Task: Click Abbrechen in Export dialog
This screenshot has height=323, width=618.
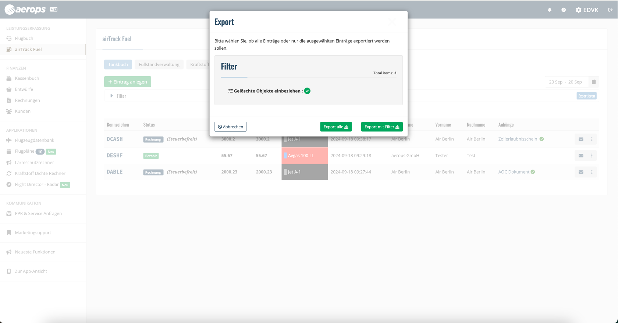Action: tap(231, 127)
